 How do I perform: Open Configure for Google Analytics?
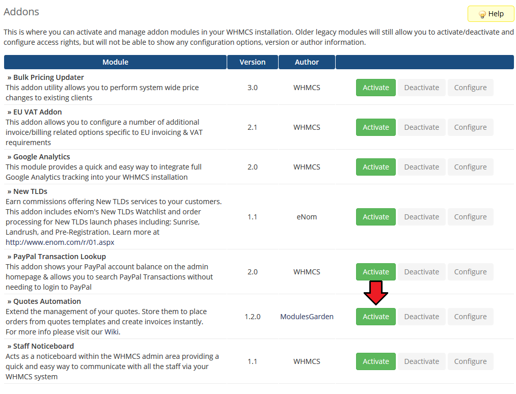click(x=470, y=167)
